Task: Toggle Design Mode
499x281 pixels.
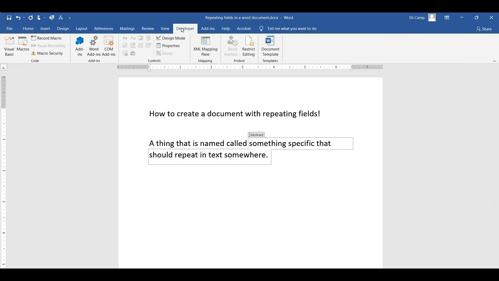Action: (171, 38)
